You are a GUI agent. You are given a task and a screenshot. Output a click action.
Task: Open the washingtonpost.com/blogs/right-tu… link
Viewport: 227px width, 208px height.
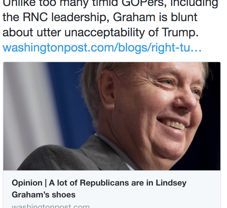pos(102,48)
